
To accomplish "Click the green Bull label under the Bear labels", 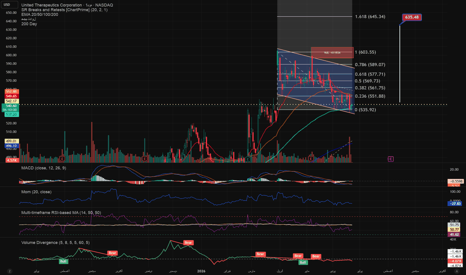I will pyautogui.click(x=302, y=262).
